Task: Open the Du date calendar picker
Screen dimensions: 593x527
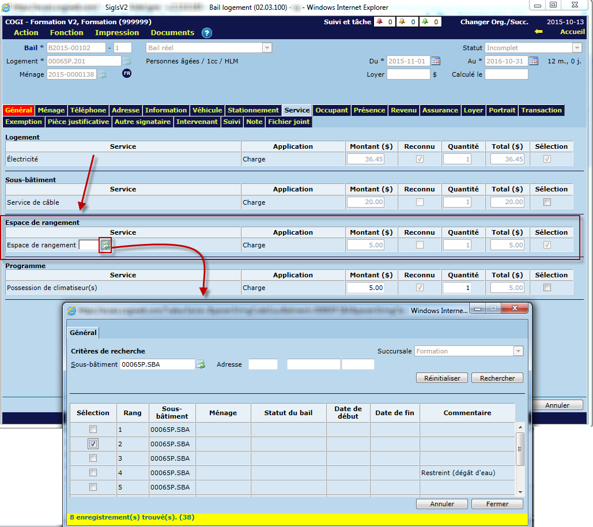Action: 436,61
